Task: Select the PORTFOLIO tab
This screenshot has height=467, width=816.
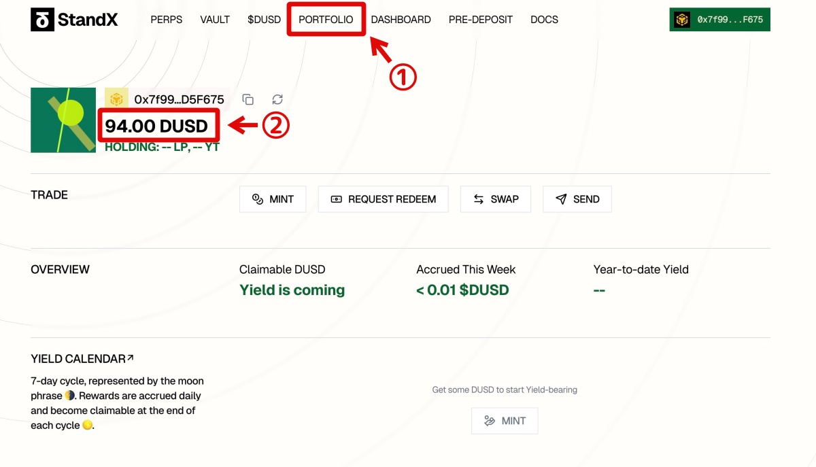Action: pos(326,20)
